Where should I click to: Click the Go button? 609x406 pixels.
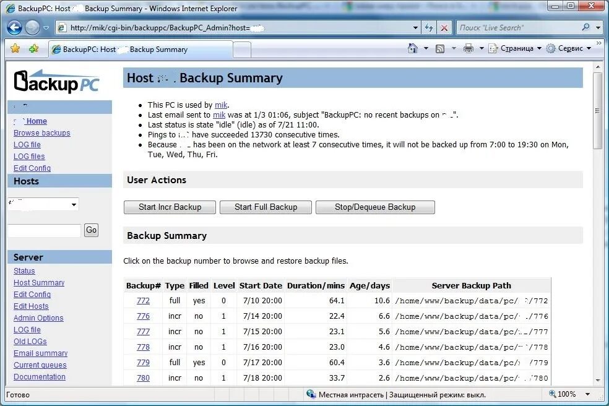point(91,230)
